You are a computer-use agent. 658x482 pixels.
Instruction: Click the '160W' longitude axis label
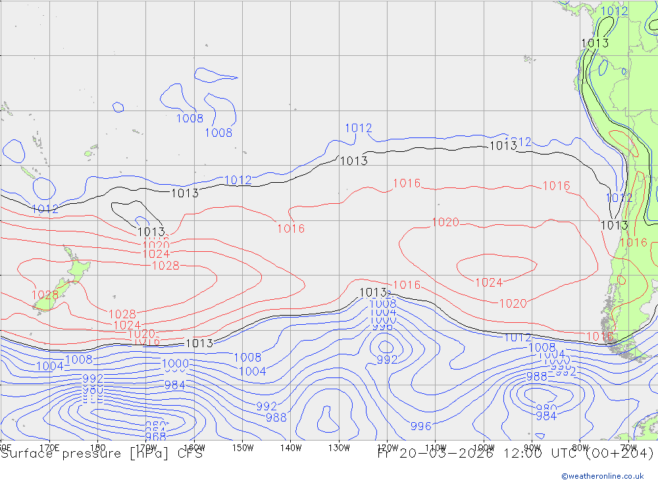(x=194, y=448)
